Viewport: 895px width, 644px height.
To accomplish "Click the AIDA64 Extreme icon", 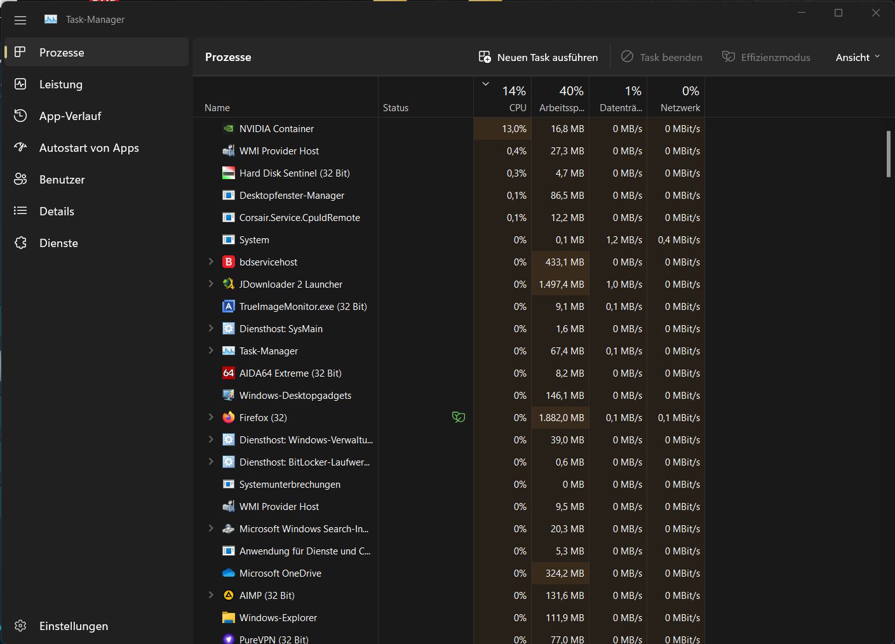I will (229, 373).
